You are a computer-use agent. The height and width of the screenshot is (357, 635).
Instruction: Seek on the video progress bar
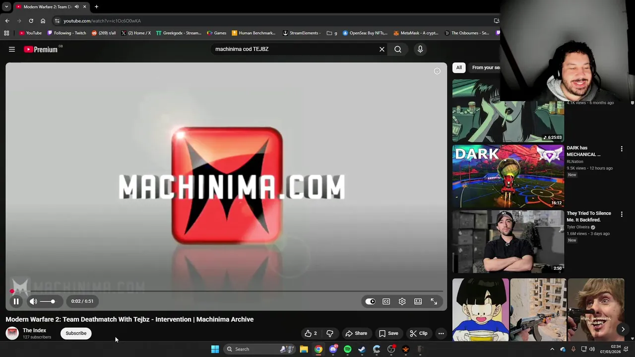click(x=226, y=291)
